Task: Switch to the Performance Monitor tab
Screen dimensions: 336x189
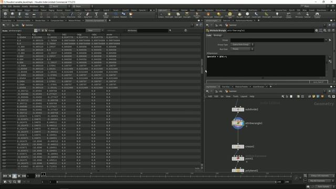Action: point(244,20)
